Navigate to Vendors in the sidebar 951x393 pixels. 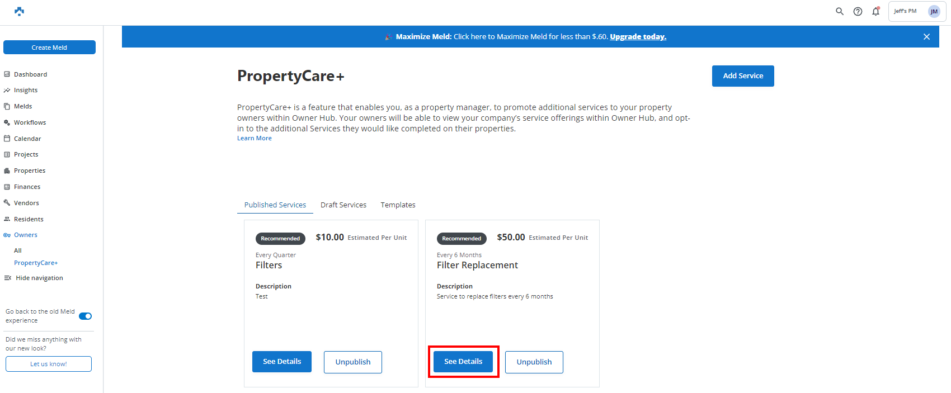pos(26,203)
